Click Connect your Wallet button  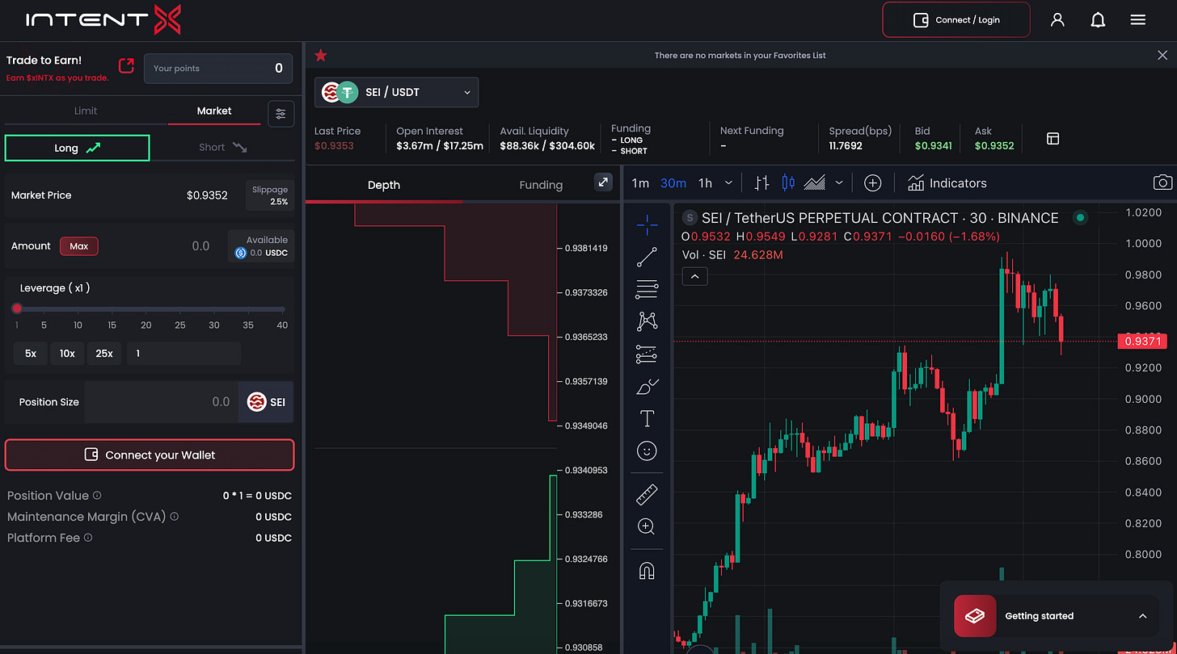point(150,455)
